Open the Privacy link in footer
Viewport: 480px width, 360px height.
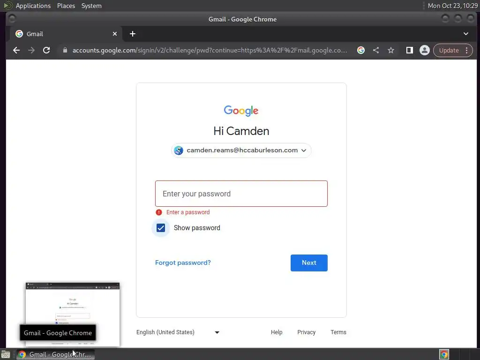[307, 332]
